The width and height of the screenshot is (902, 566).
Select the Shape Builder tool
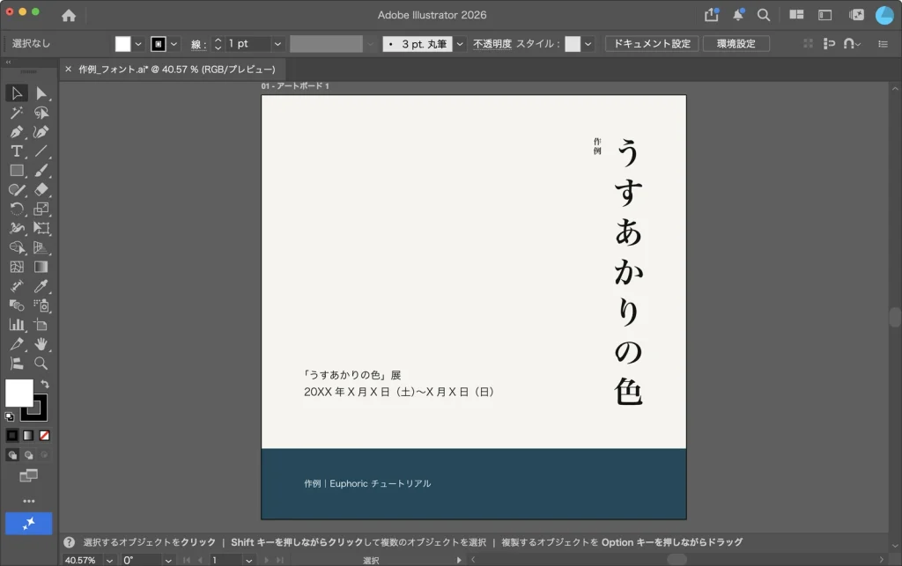tap(17, 247)
